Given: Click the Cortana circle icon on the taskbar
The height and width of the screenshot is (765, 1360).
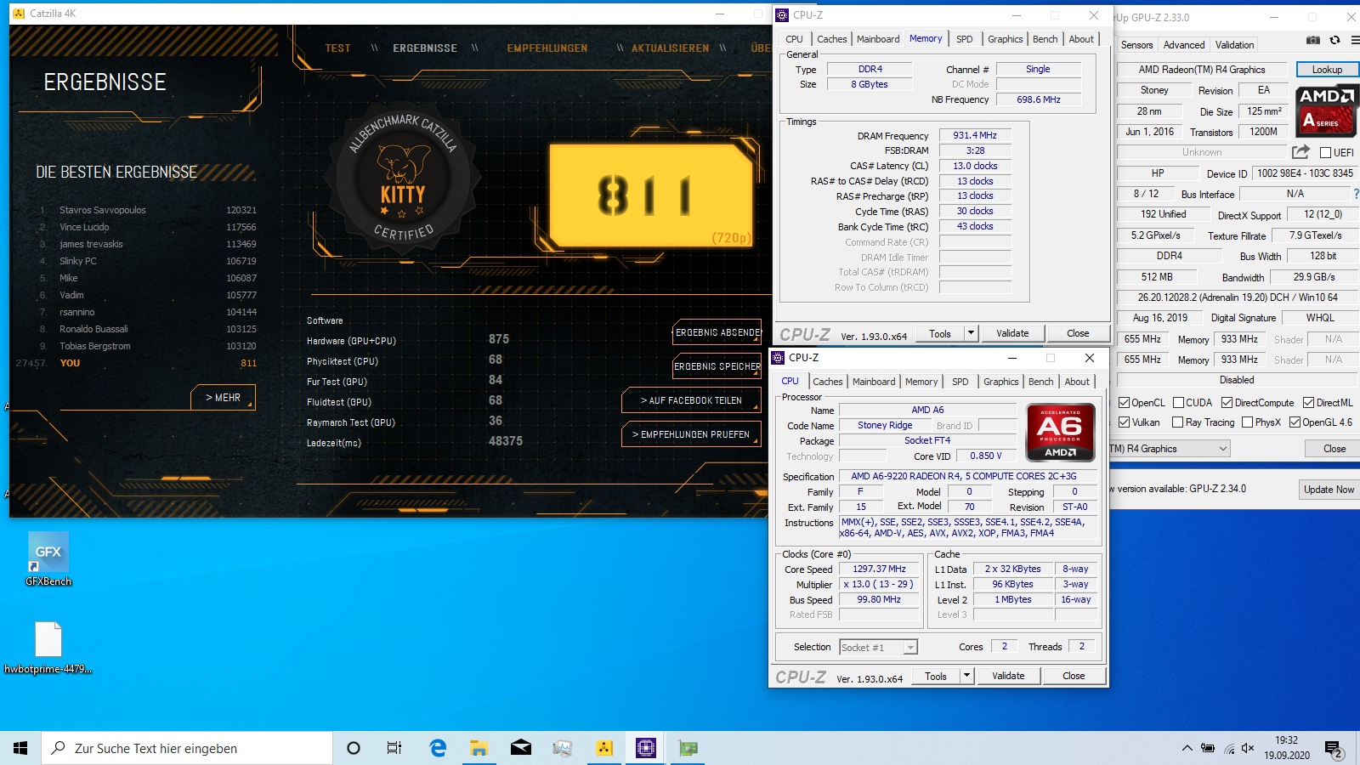Looking at the screenshot, I should pos(354,748).
